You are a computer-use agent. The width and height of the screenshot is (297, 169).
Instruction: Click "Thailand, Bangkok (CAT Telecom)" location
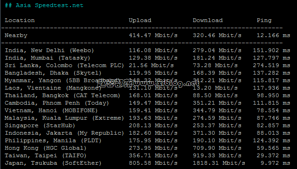(63, 95)
